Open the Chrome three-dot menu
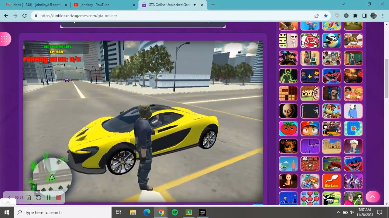 [383, 16]
